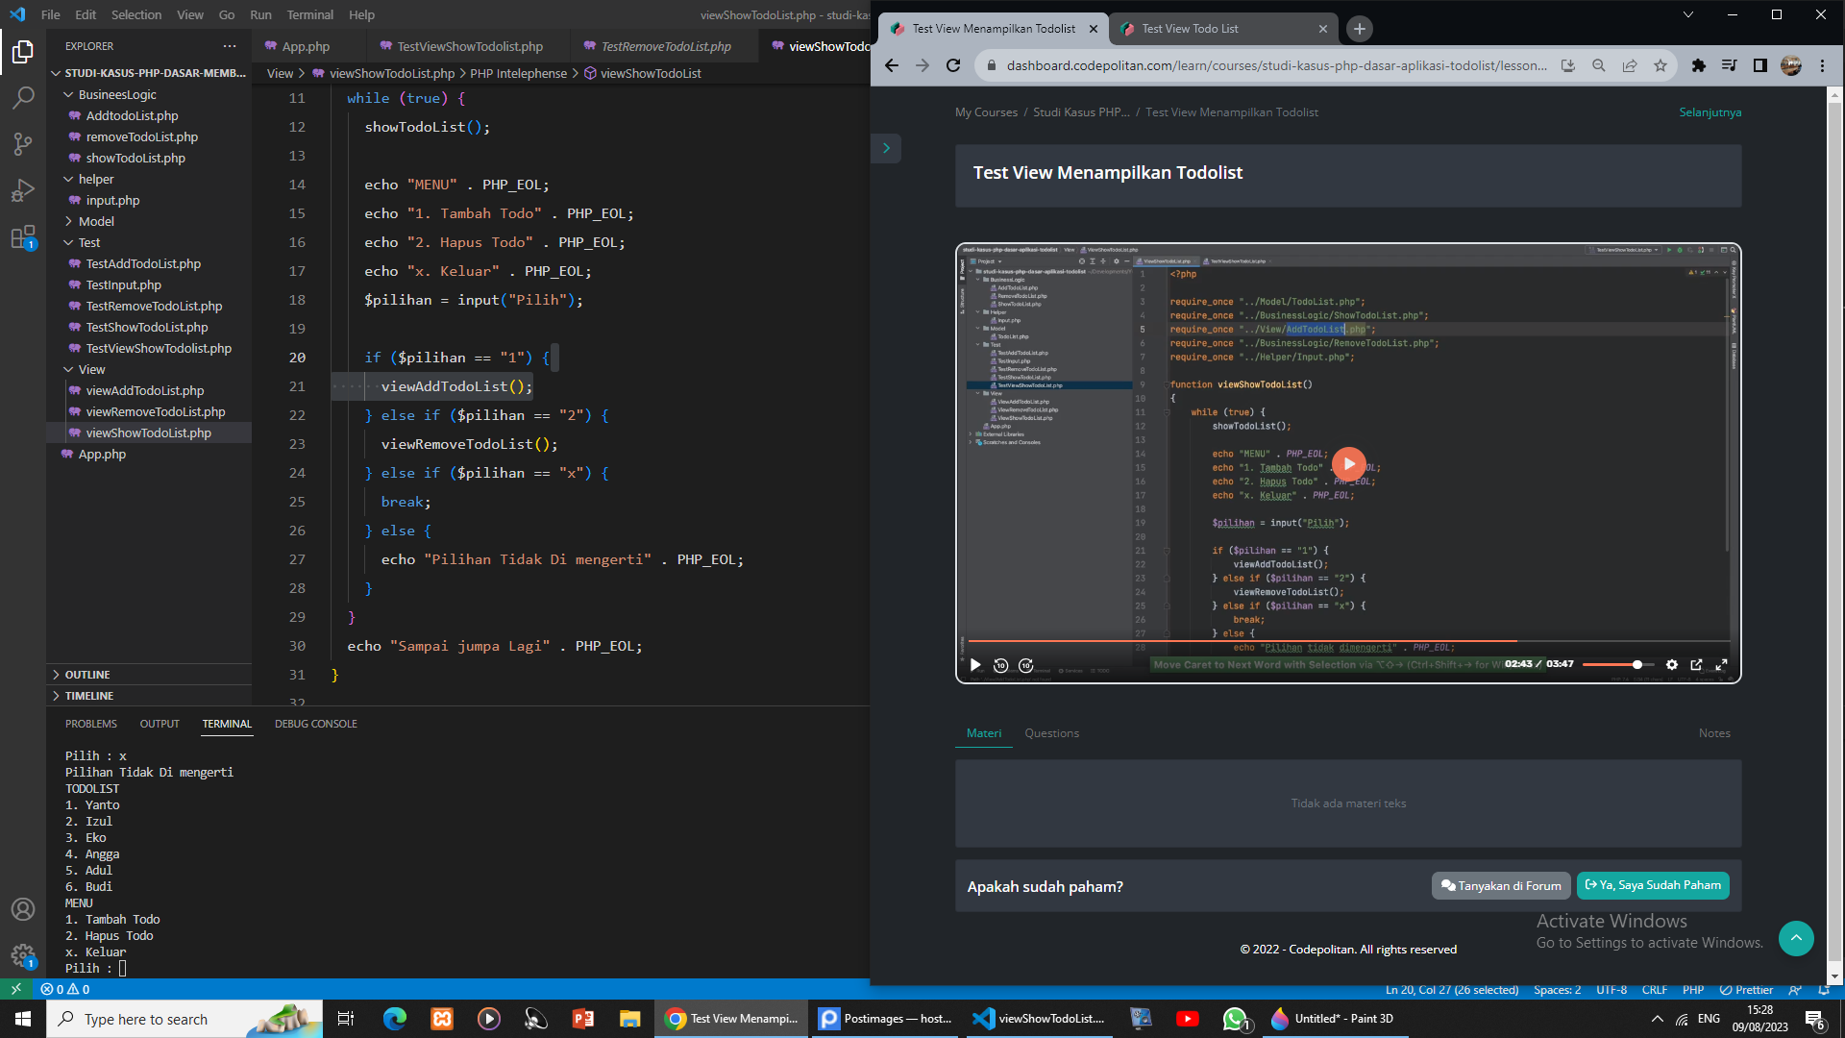Open the Extensions view icon
This screenshot has width=1845, height=1038.
[x=23, y=237]
